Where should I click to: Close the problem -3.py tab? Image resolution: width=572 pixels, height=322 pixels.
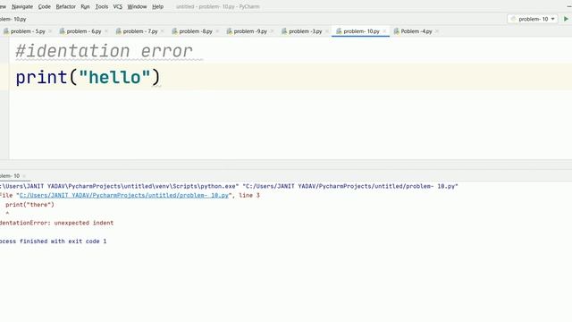pyautogui.click(x=327, y=31)
